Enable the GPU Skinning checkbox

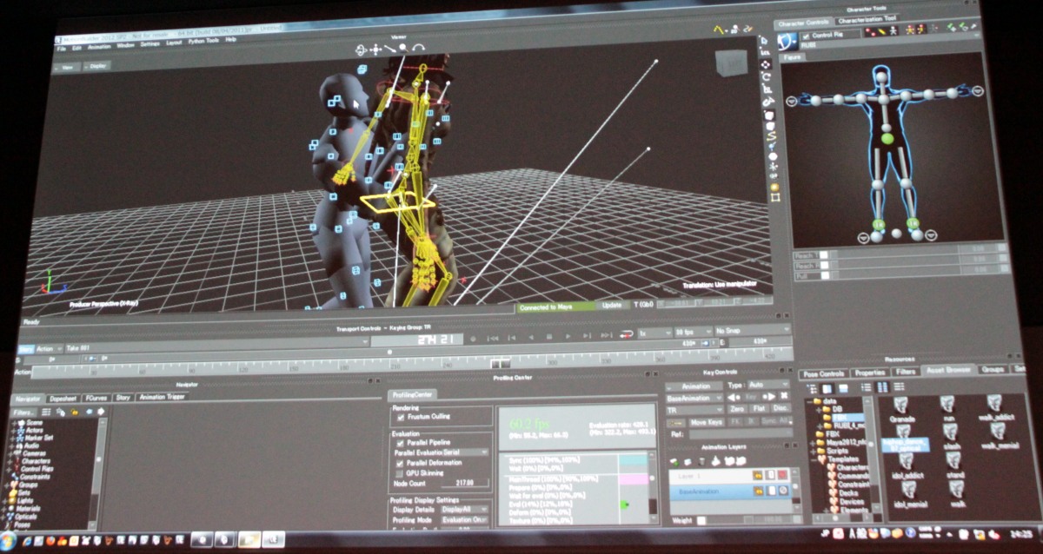[x=400, y=473]
